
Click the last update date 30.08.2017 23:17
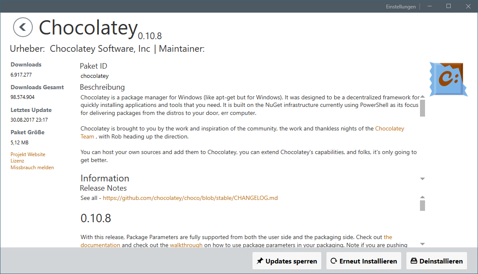click(x=29, y=120)
